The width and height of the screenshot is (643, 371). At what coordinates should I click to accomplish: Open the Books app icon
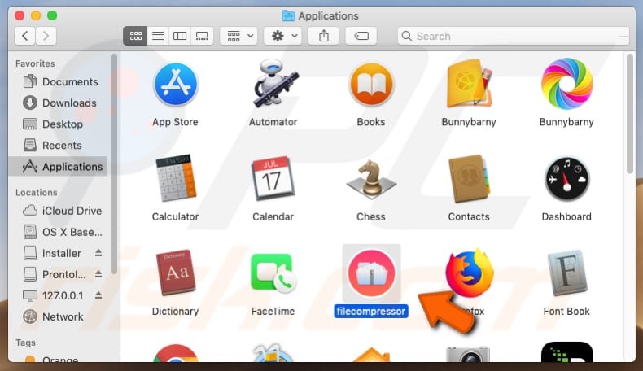[371, 85]
